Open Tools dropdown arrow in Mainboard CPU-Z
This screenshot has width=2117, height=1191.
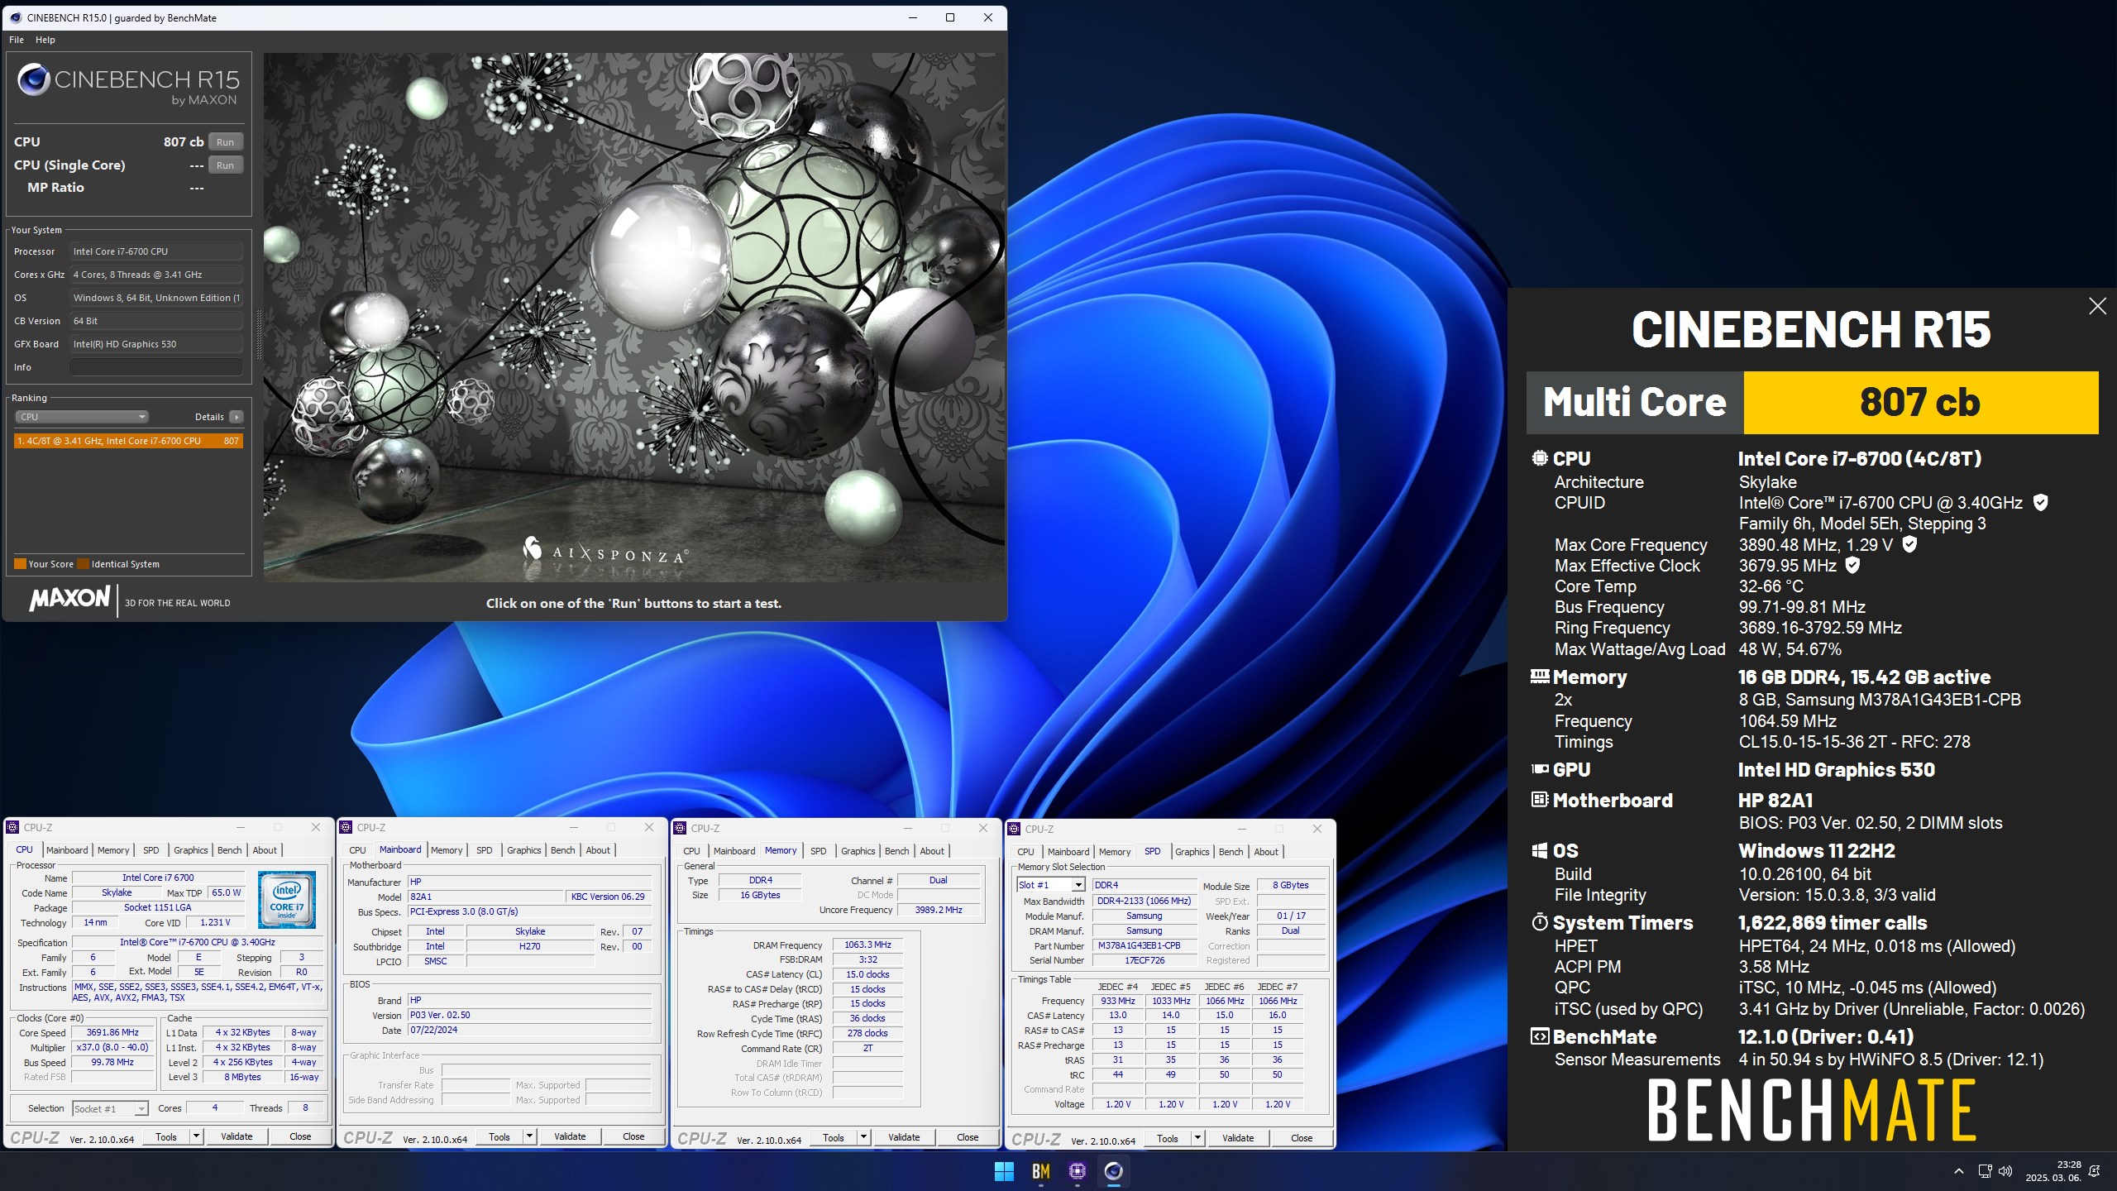[529, 1136]
